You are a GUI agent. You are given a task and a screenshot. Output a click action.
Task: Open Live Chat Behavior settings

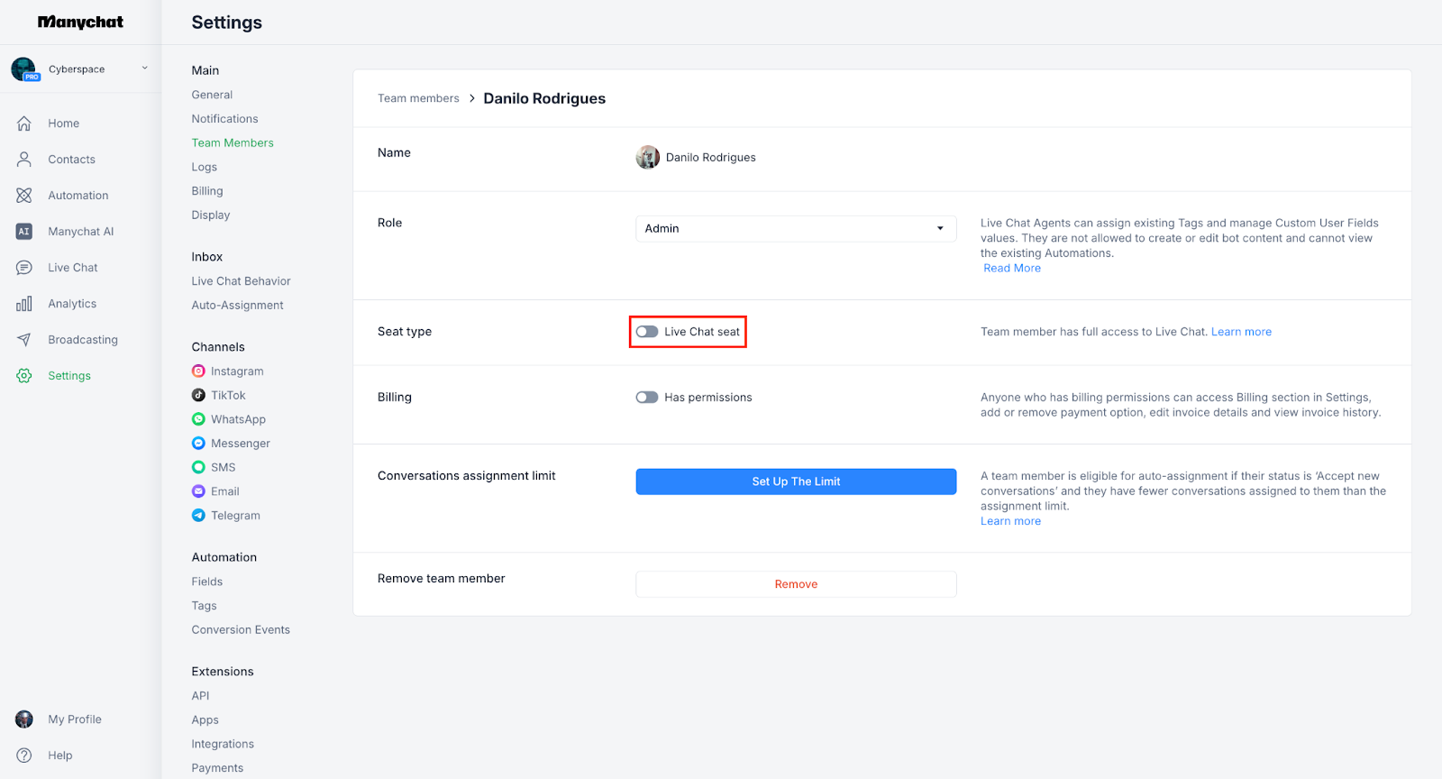point(241,281)
